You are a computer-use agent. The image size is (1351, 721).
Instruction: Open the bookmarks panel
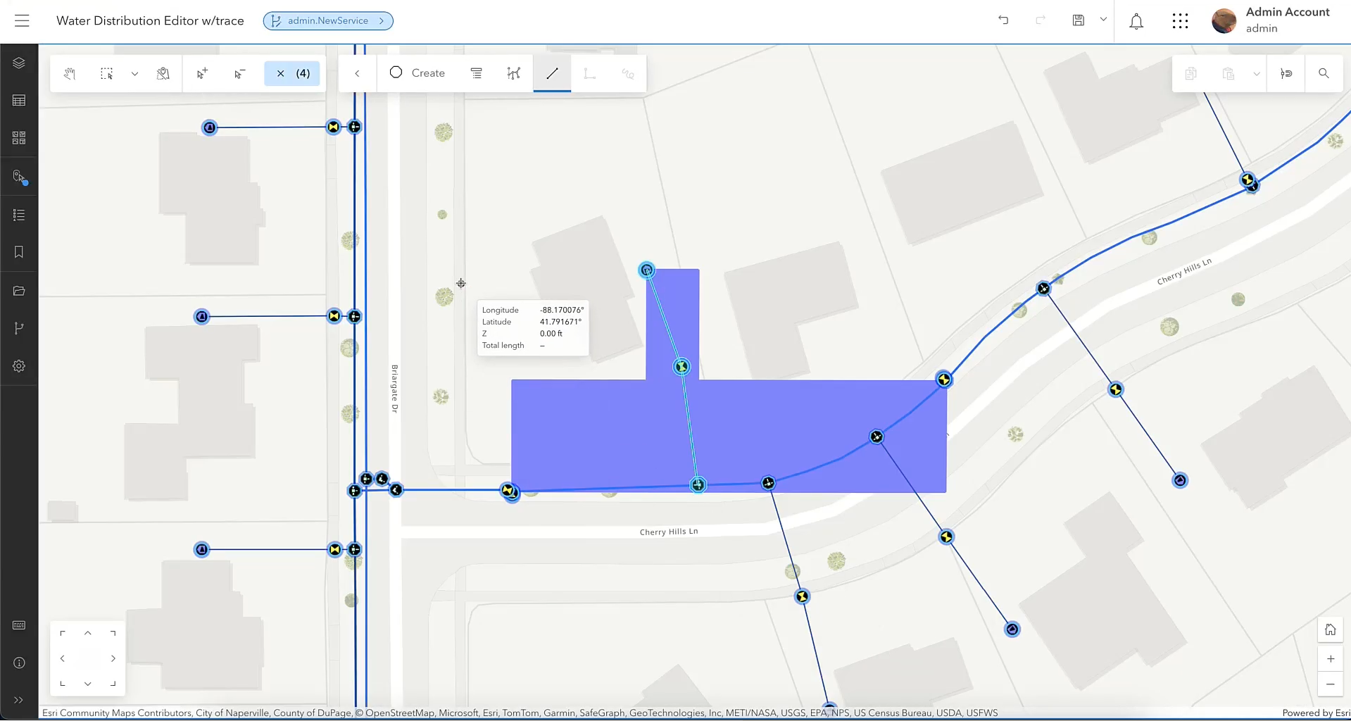click(x=19, y=252)
